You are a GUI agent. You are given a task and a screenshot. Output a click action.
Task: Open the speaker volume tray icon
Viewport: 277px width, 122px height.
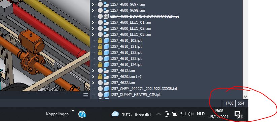[191, 114]
